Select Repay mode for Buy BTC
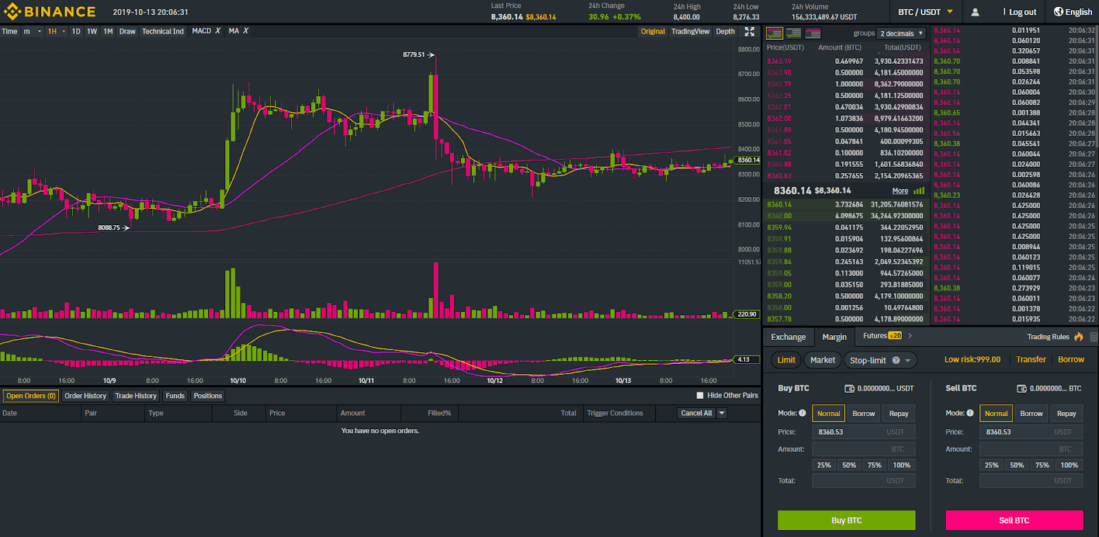The height and width of the screenshot is (537, 1099). (898, 413)
